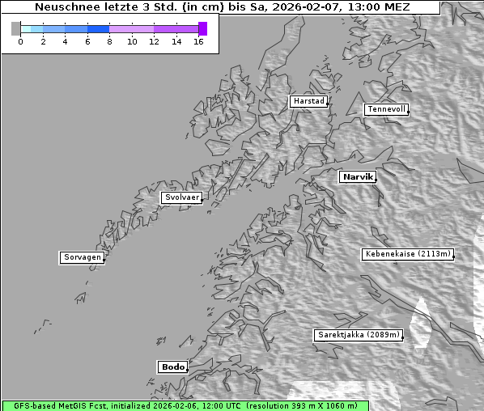The height and width of the screenshot is (411, 484).
Task: Click the legend scale value 4
Action: [65, 41]
